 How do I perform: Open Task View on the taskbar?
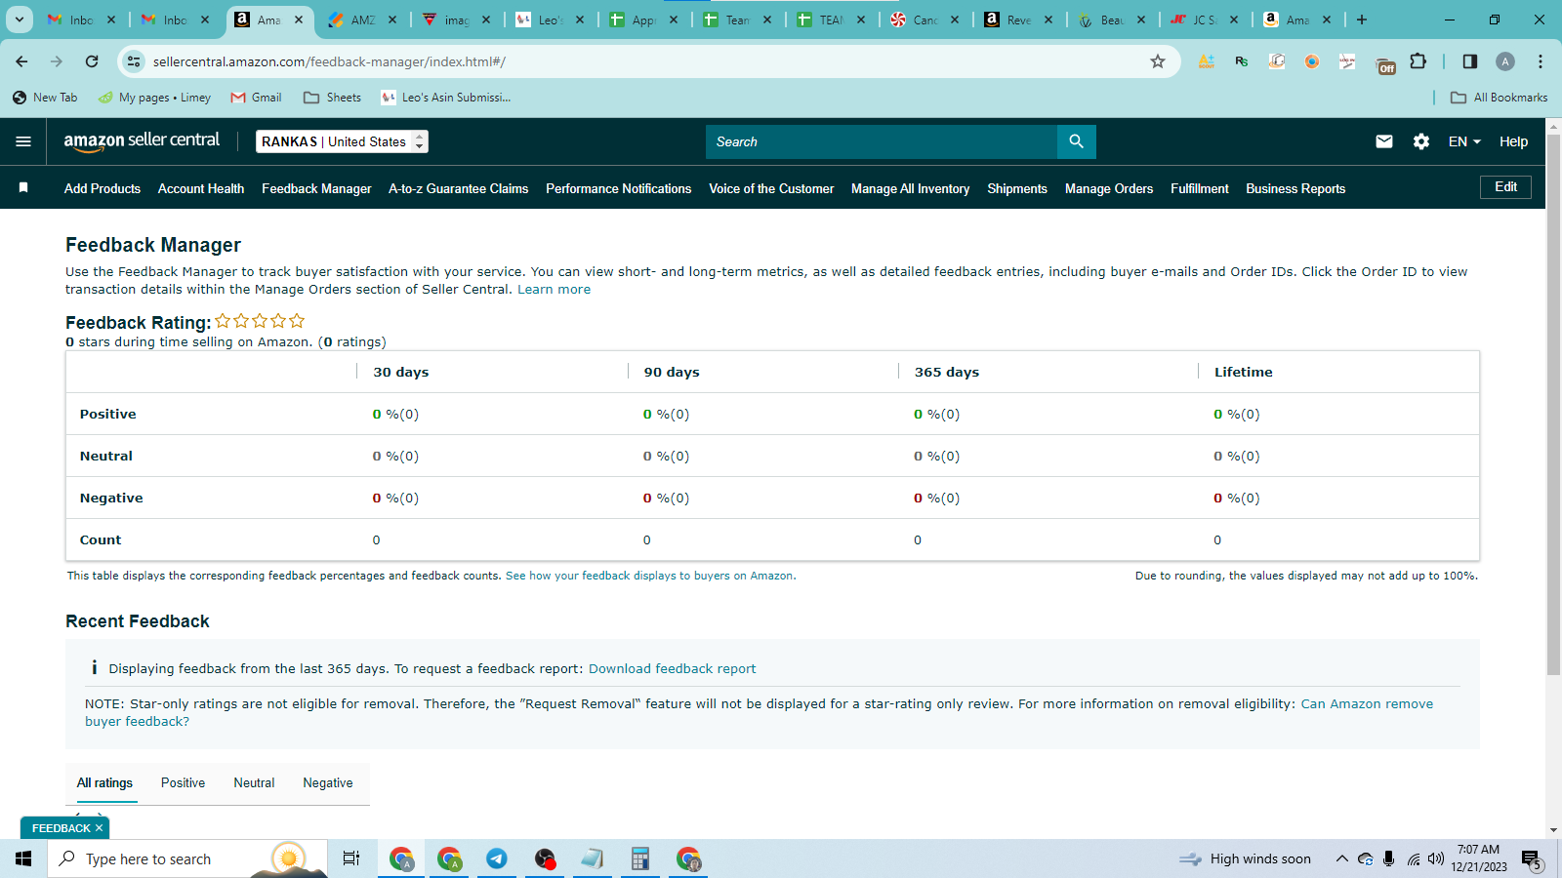click(x=351, y=858)
